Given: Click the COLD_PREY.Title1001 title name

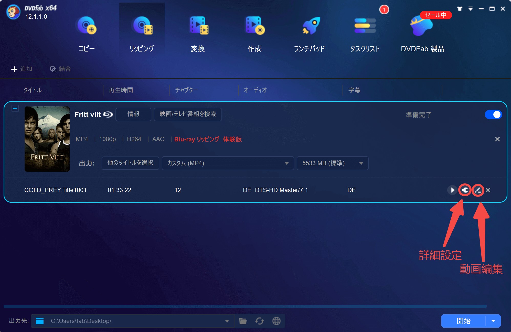Looking at the screenshot, I should pos(55,190).
